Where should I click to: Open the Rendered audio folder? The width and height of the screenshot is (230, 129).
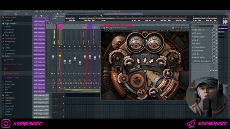click(x=8, y=104)
